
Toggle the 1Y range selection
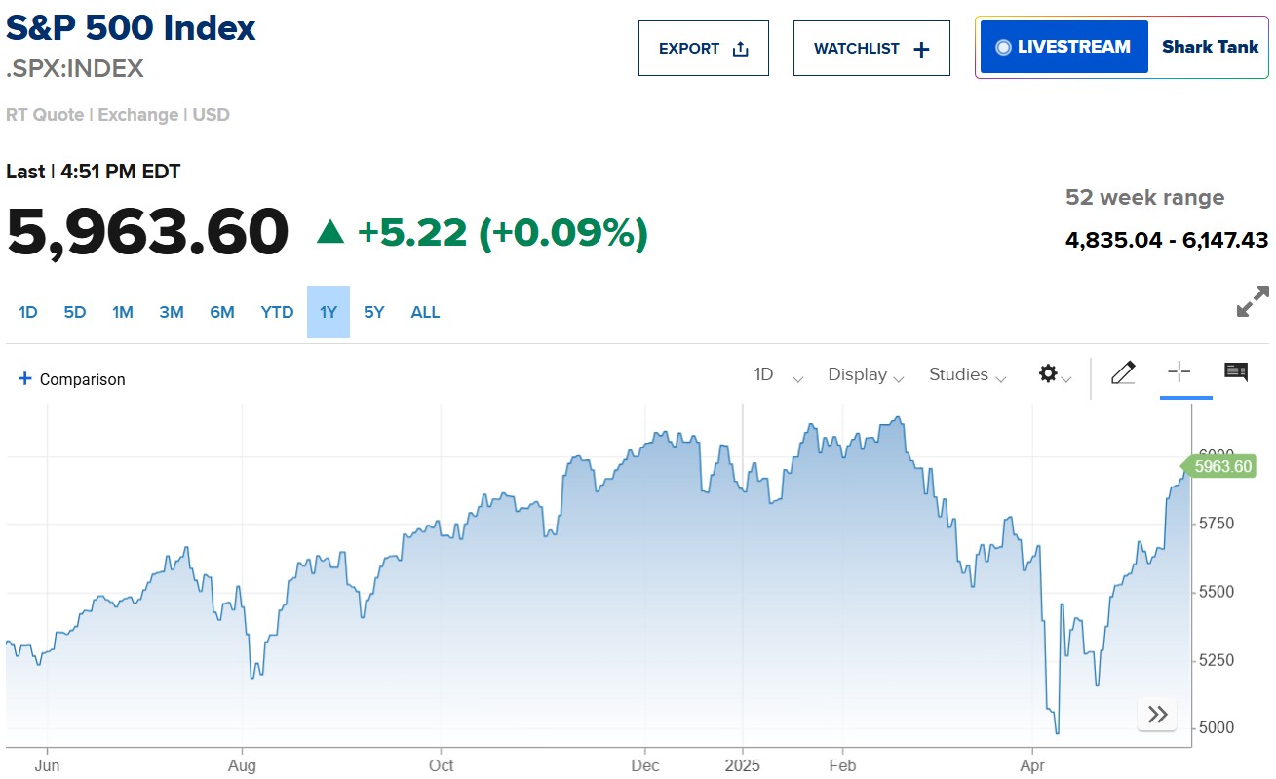[x=329, y=312]
